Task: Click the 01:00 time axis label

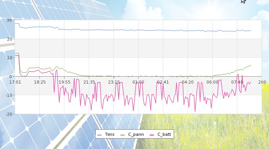Action: (138, 82)
